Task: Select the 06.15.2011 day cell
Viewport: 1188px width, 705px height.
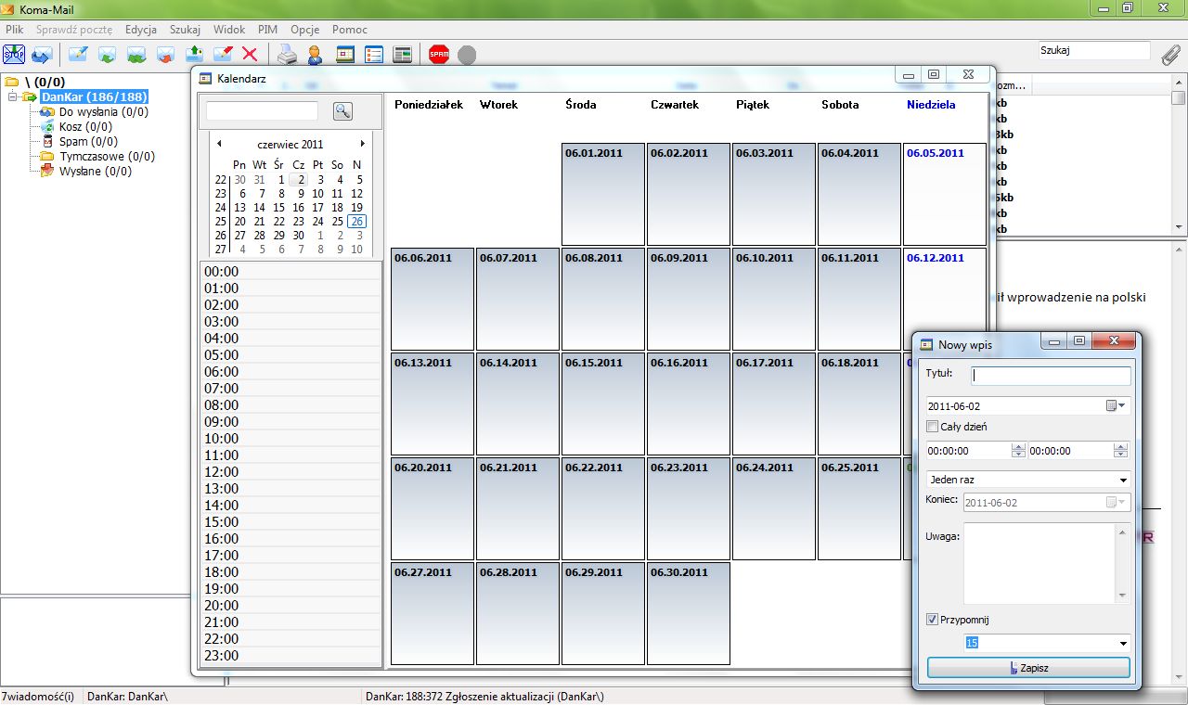Action: tap(603, 404)
